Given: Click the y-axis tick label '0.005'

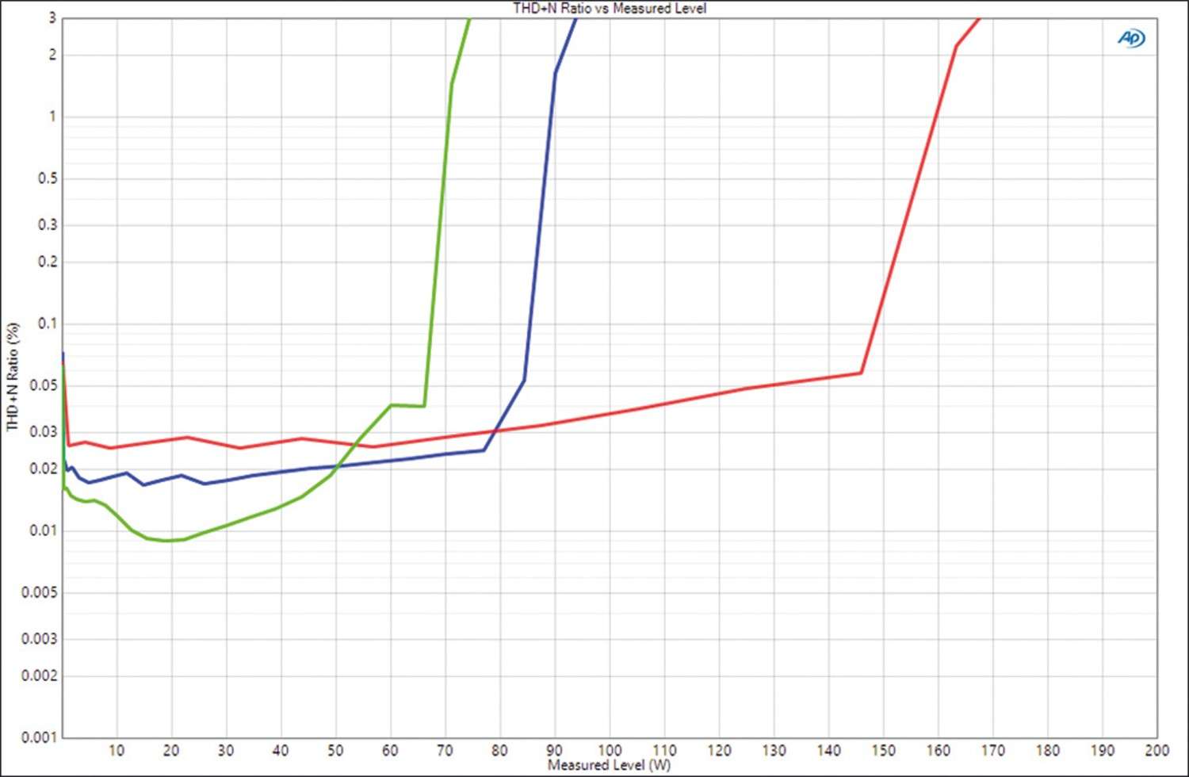Looking at the screenshot, I should (40, 593).
